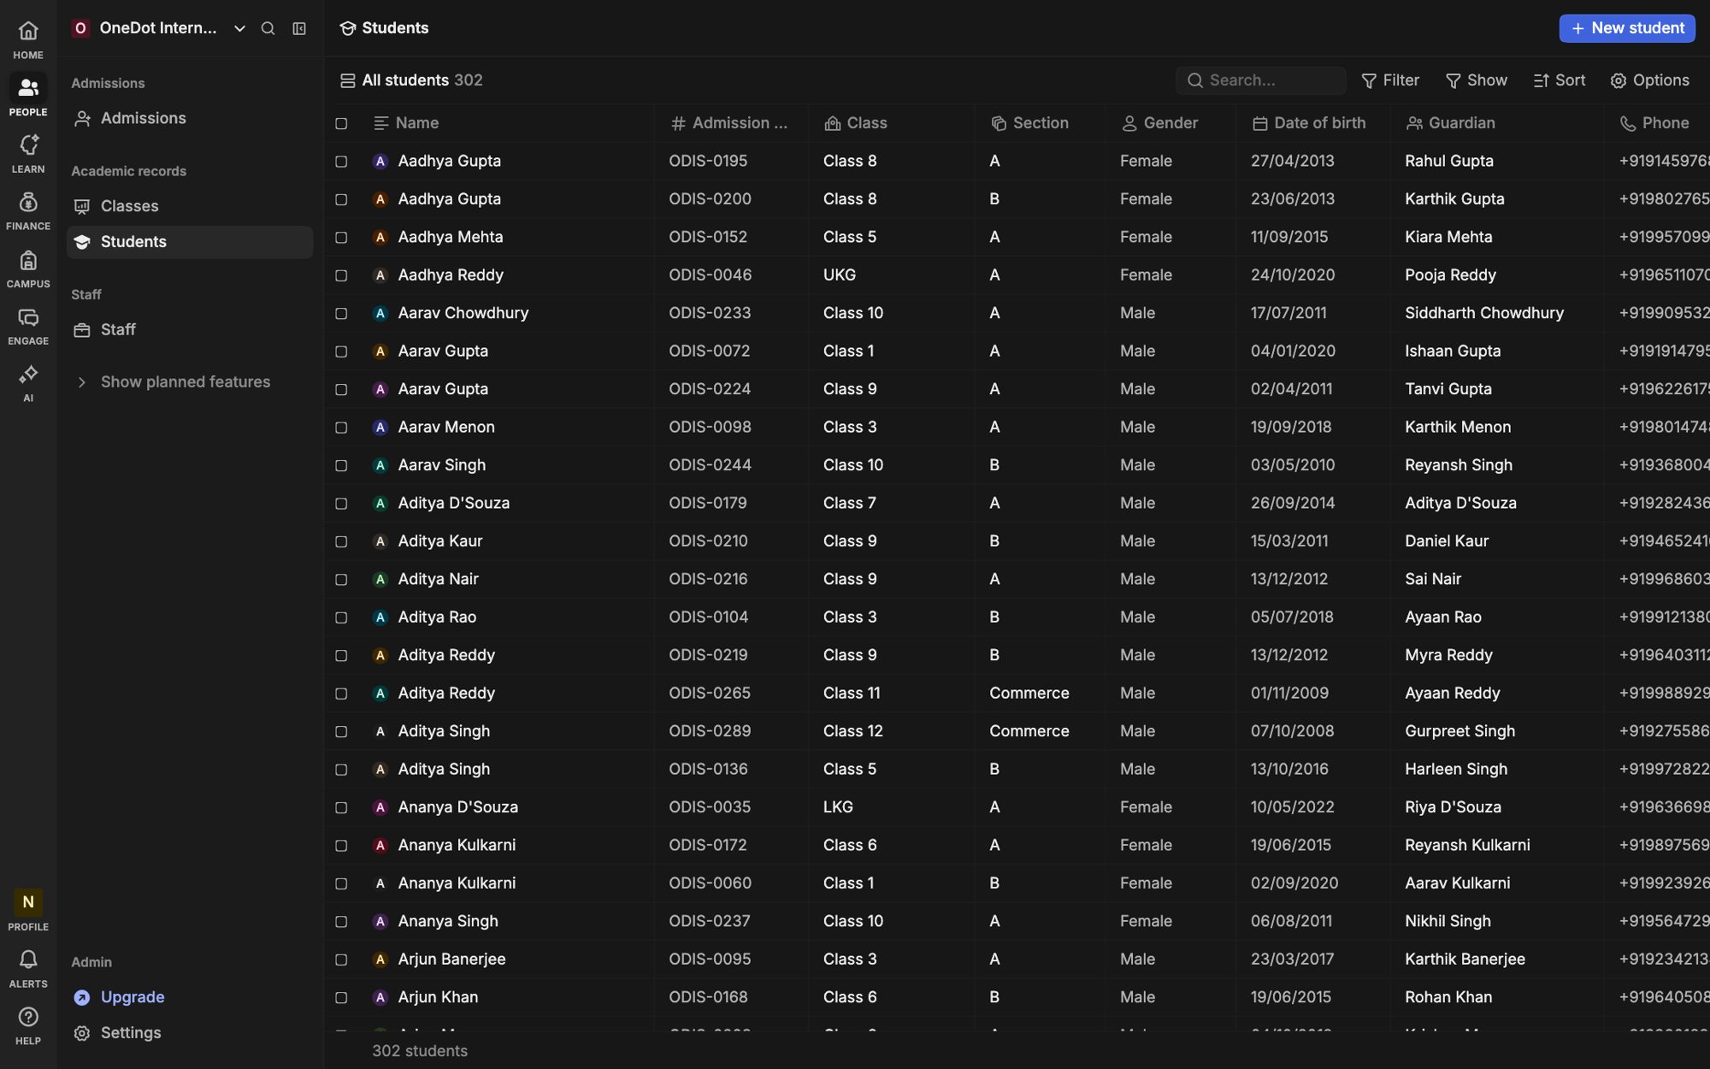Open the Alerts bell icon
This screenshot has height=1069, width=1710.
(x=28, y=960)
